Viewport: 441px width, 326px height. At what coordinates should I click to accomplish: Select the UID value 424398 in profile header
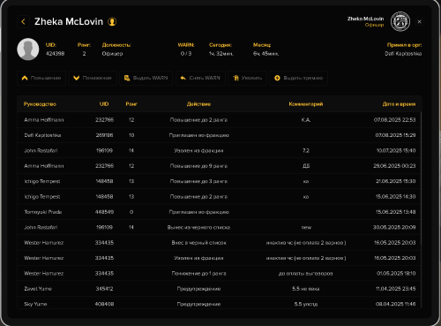[x=55, y=54]
